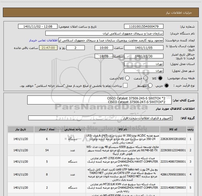
Task: Click the delivery province field تهران
Action: [144, 64]
